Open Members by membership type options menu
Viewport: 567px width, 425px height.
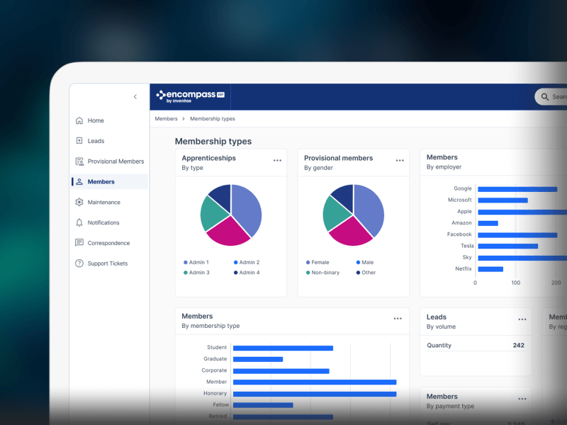coord(398,319)
